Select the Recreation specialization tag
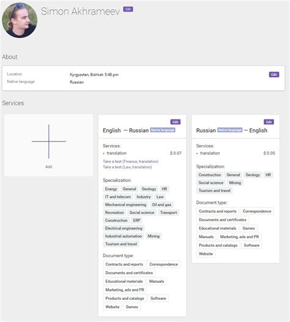 [114, 213]
